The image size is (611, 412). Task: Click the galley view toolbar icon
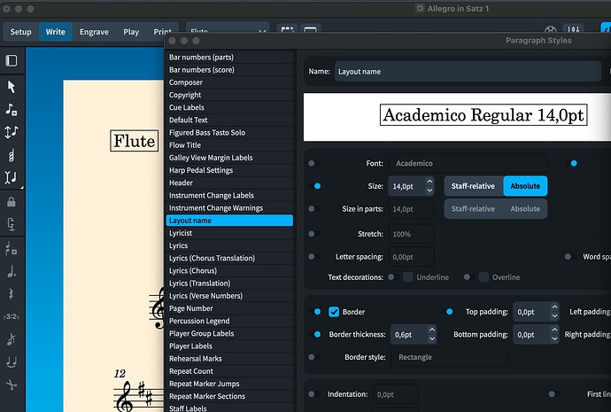coord(288,29)
